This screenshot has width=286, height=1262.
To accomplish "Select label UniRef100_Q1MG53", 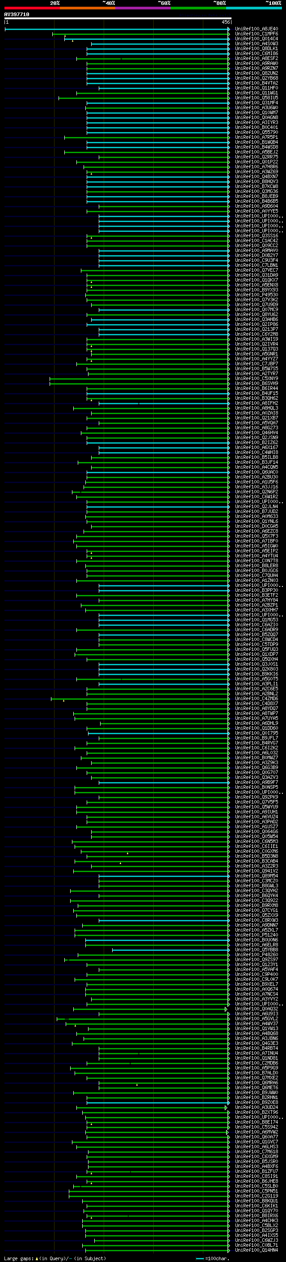I will (x=257, y=620).
